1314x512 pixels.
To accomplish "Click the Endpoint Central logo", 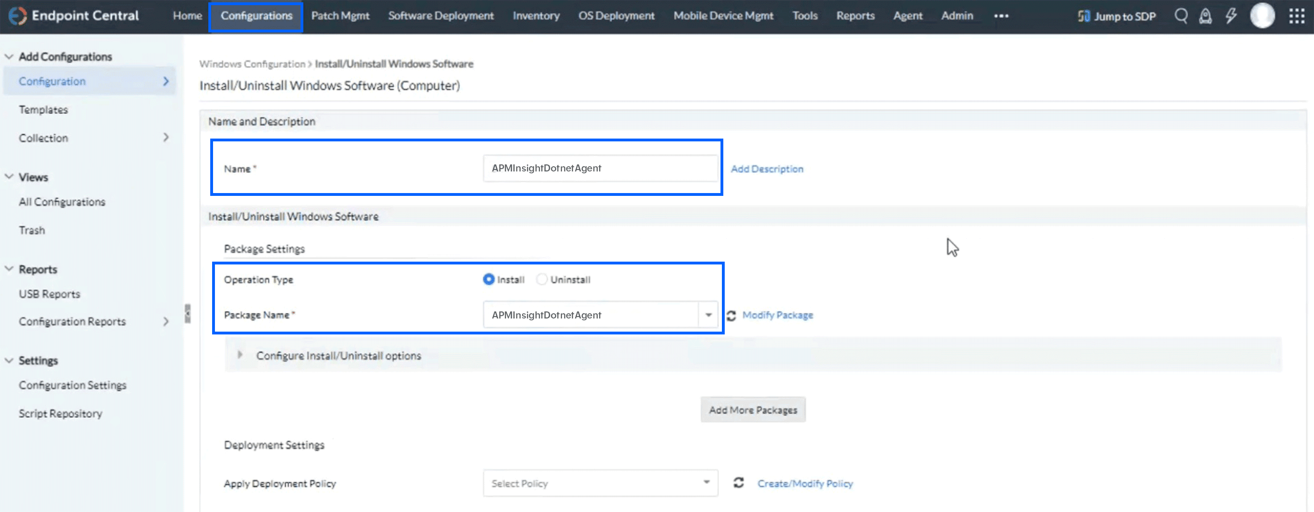I will click(x=17, y=16).
